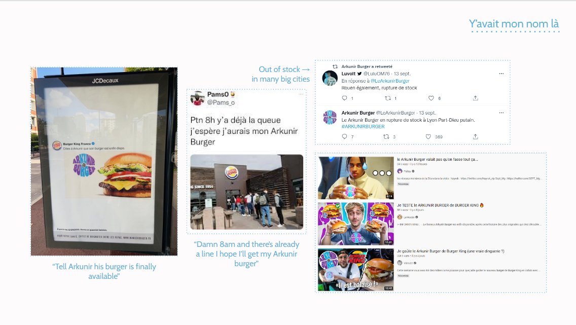This screenshot has width=576, height=325.
Task: Click 'Damn 8am and there's already a line' caption
Action: [x=246, y=254]
